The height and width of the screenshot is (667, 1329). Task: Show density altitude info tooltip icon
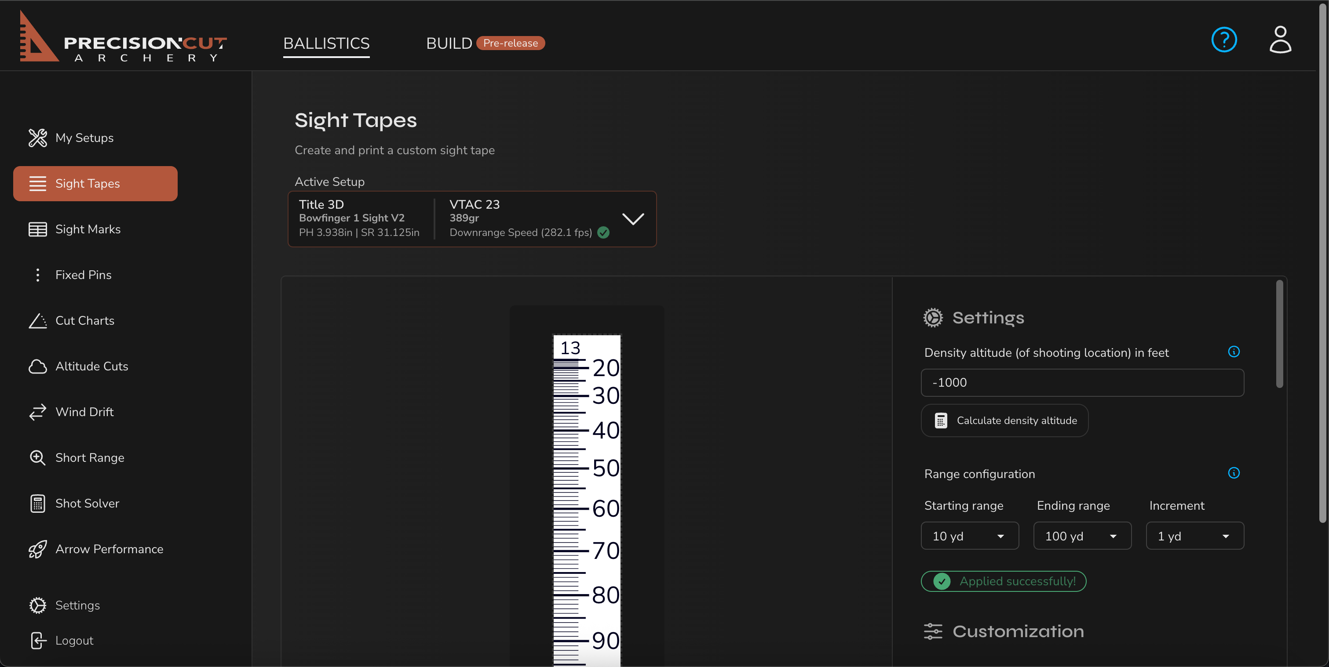pyautogui.click(x=1234, y=352)
